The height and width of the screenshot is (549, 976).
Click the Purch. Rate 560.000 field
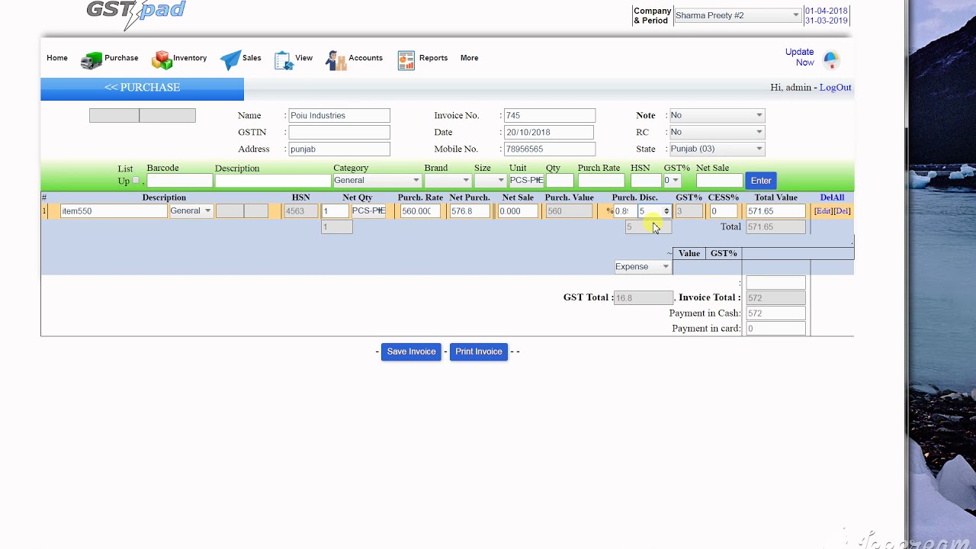click(420, 211)
